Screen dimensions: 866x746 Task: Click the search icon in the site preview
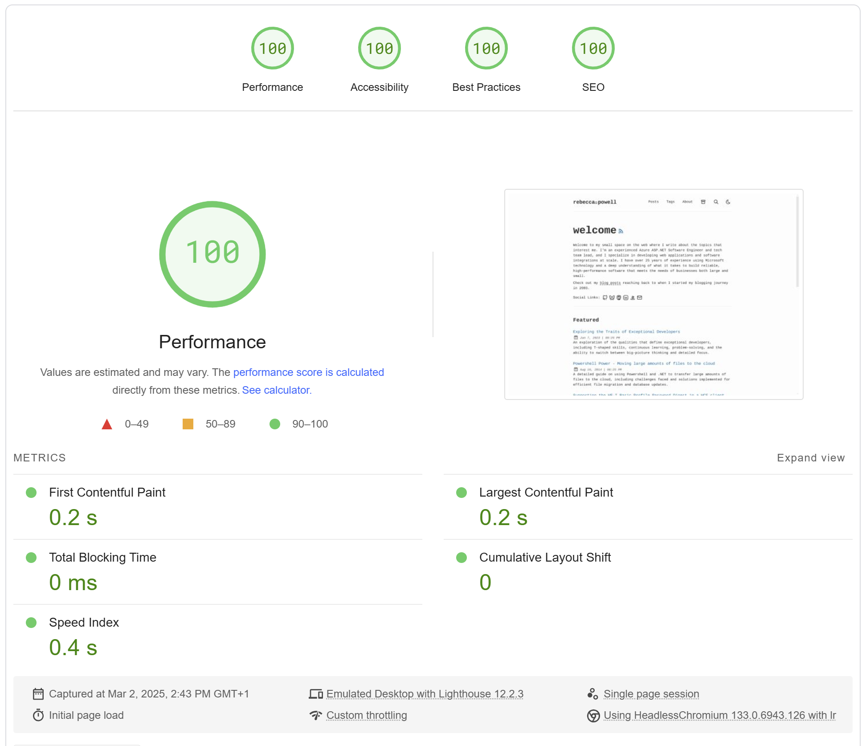coord(716,202)
